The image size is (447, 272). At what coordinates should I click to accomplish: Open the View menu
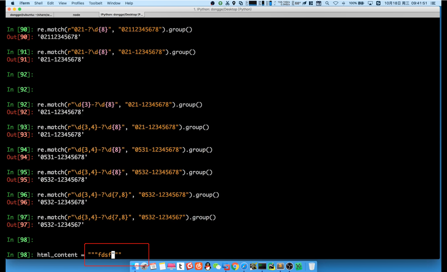click(x=63, y=3)
